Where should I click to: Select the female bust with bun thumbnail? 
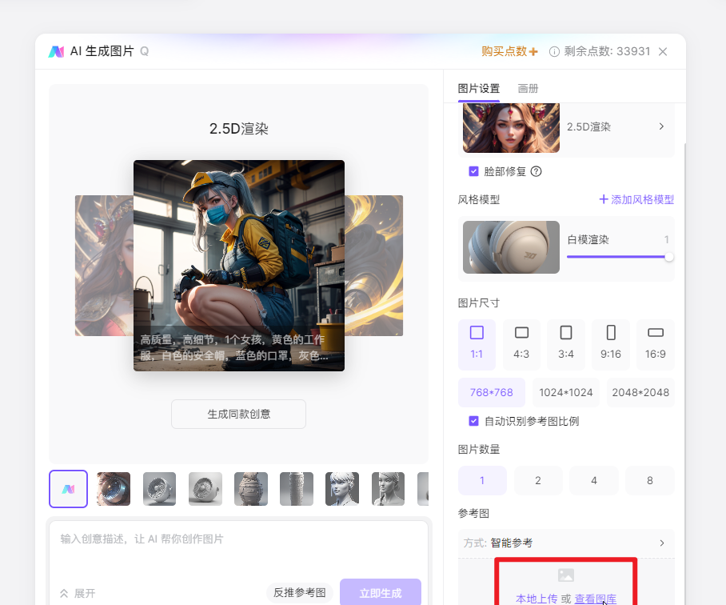click(x=388, y=489)
